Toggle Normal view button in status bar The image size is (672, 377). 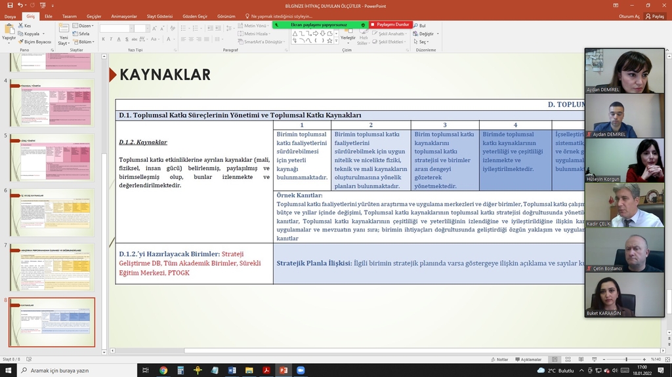555,359
